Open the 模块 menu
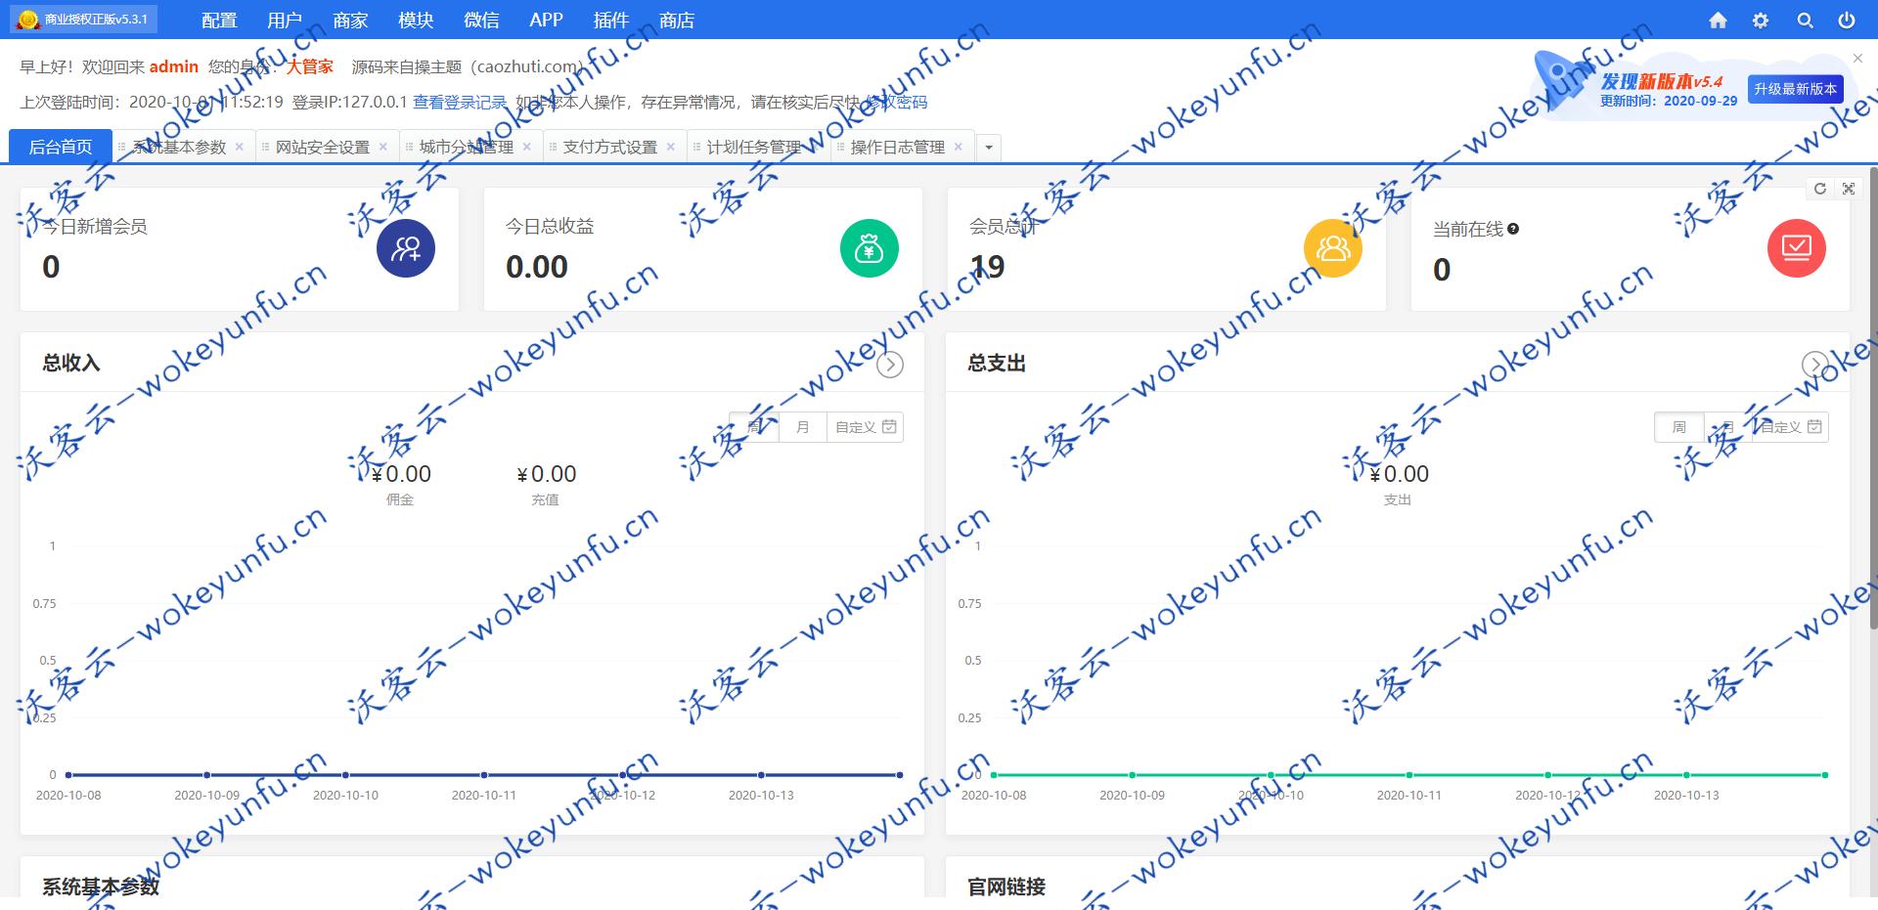1878x910 pixels. tap(416, 21)
